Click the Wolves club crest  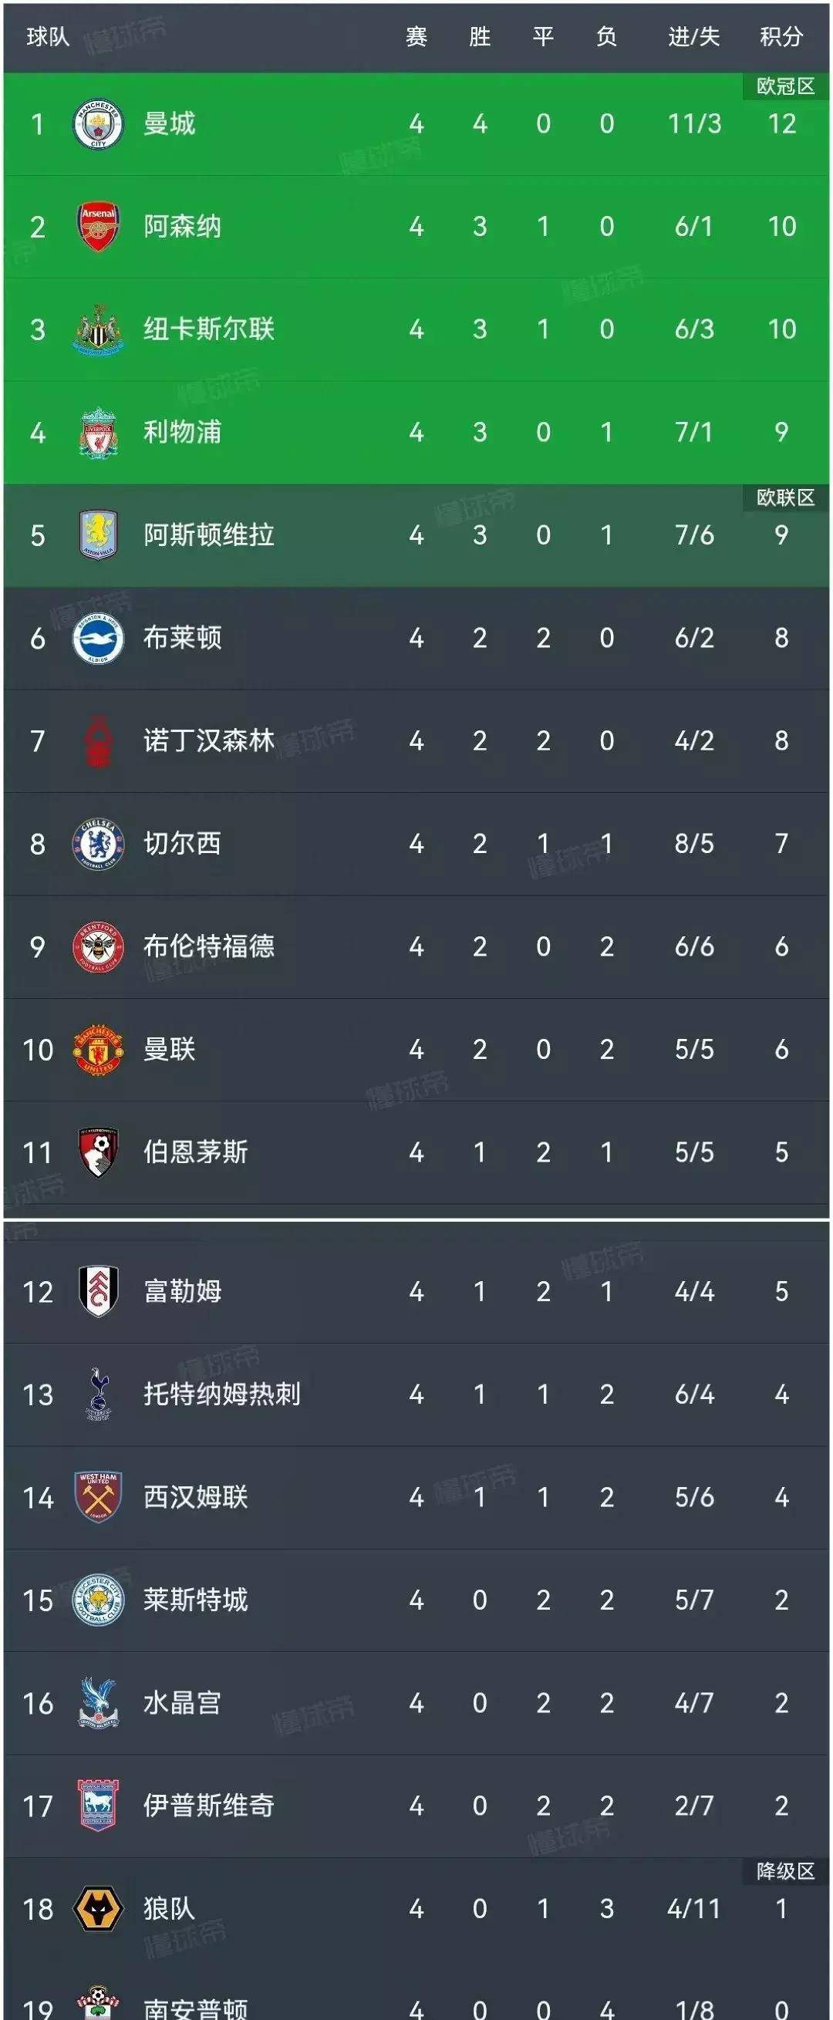pyautogui.click(x=98, y=1909)
